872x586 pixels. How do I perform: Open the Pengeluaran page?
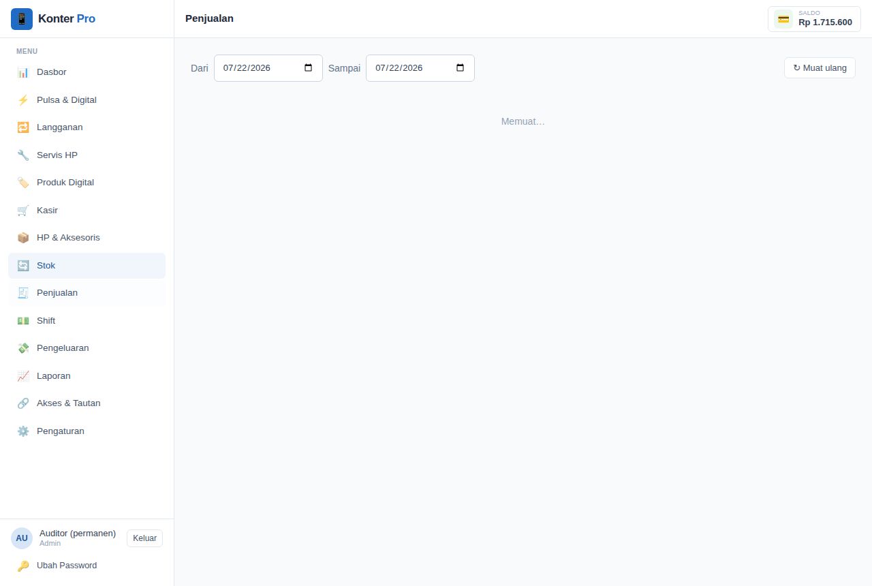[87, 348]
